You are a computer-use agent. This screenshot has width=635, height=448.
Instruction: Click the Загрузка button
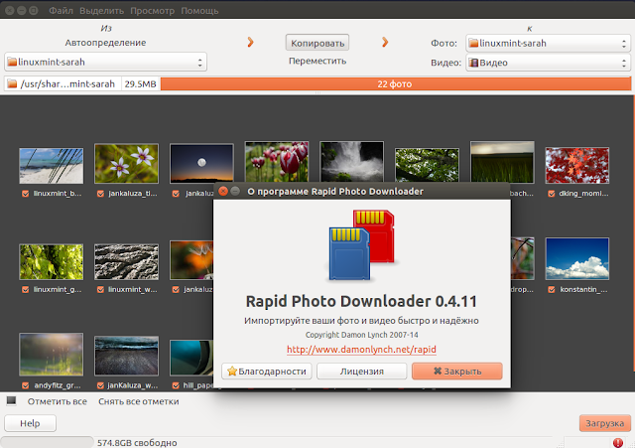point(605,423)
